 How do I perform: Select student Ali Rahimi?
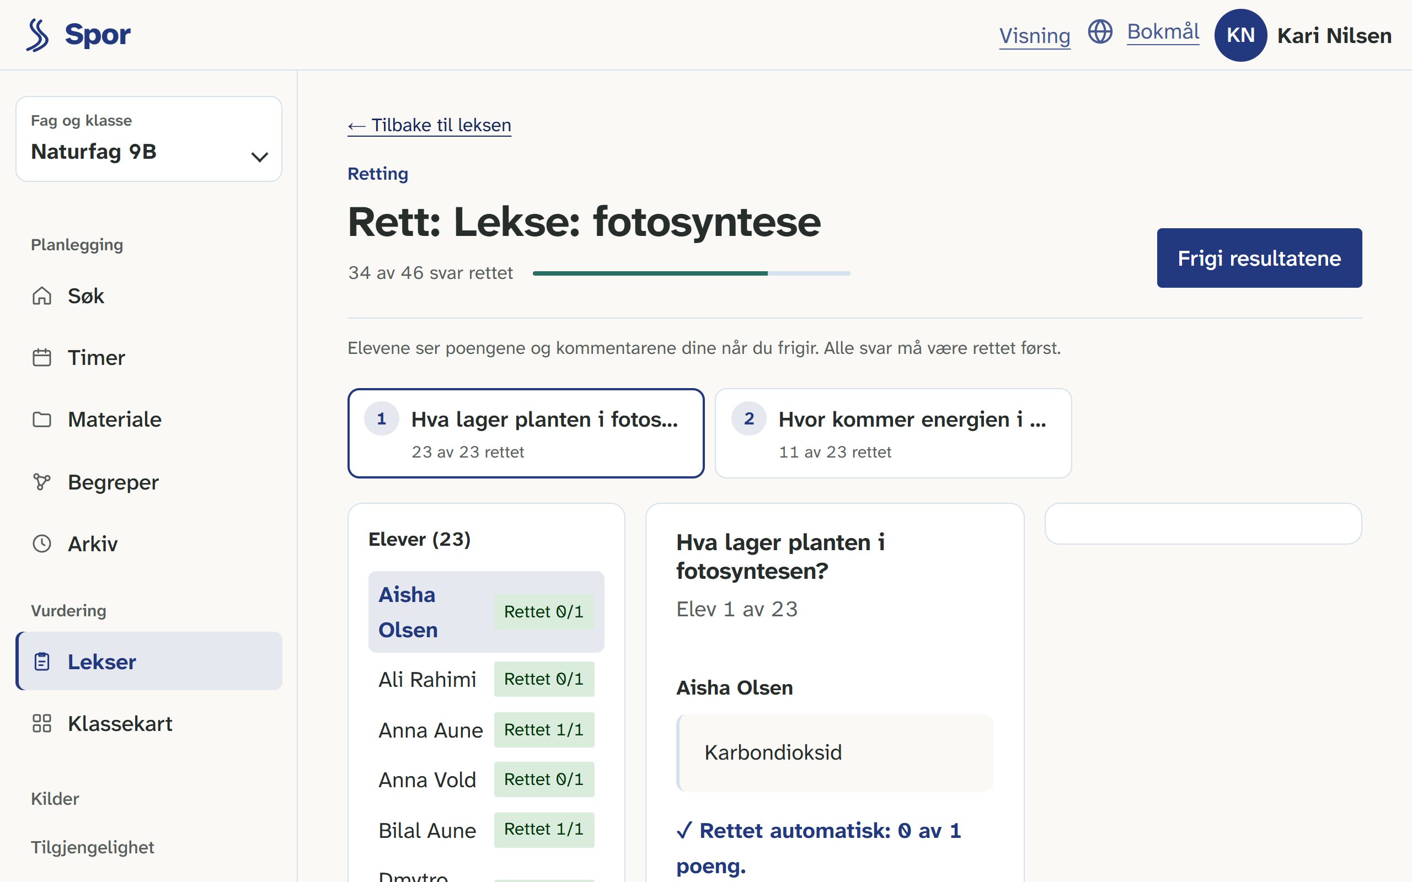(x=486, y=679)
